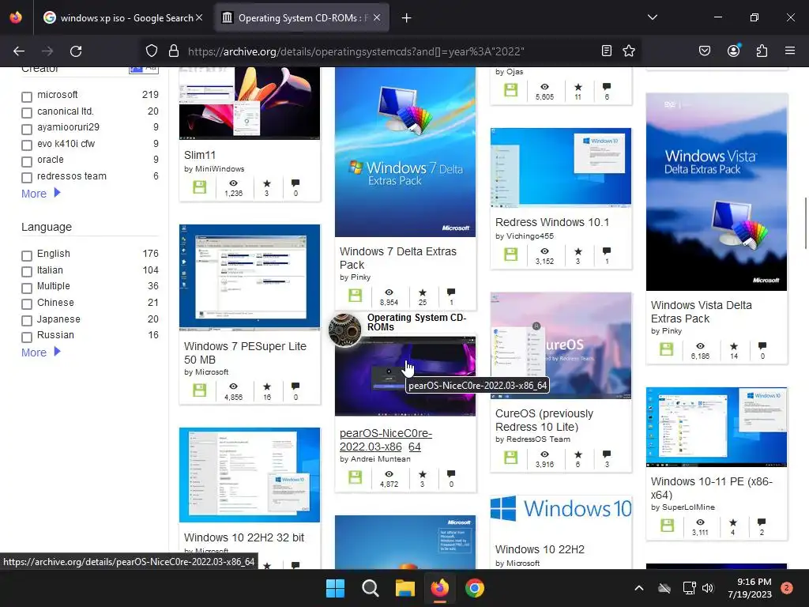Open Windows 10-11 PE (x86-x64) title
Image resolution: width=809 pixels, height=607 pixels.
point(712,488)
